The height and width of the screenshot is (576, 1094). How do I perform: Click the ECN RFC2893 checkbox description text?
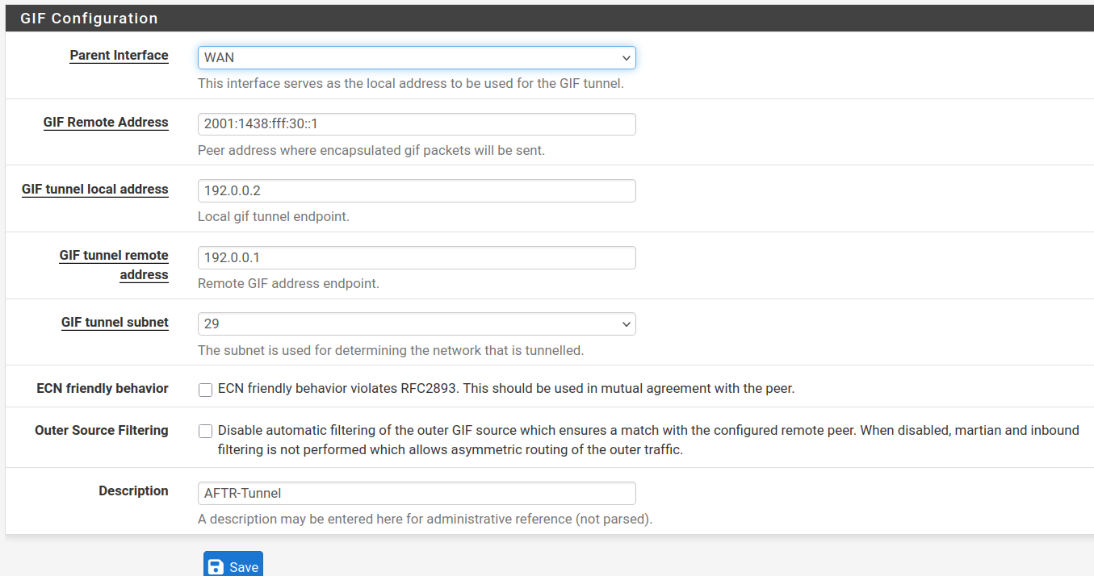(505, 389)
